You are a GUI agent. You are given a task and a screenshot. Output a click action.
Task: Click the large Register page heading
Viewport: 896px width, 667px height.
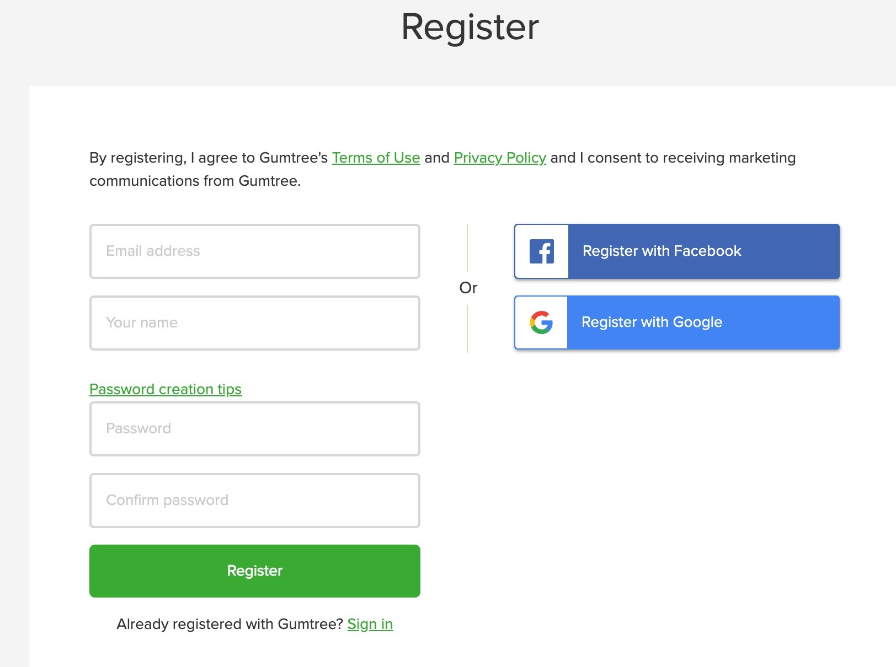click(x=470, y=27)
